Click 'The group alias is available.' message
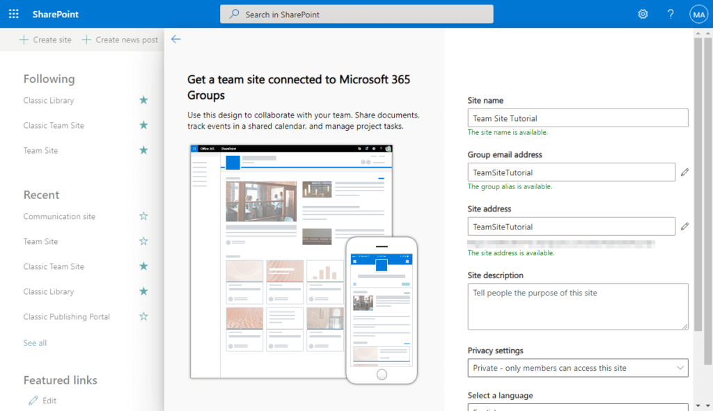 (x=510, y=186)
